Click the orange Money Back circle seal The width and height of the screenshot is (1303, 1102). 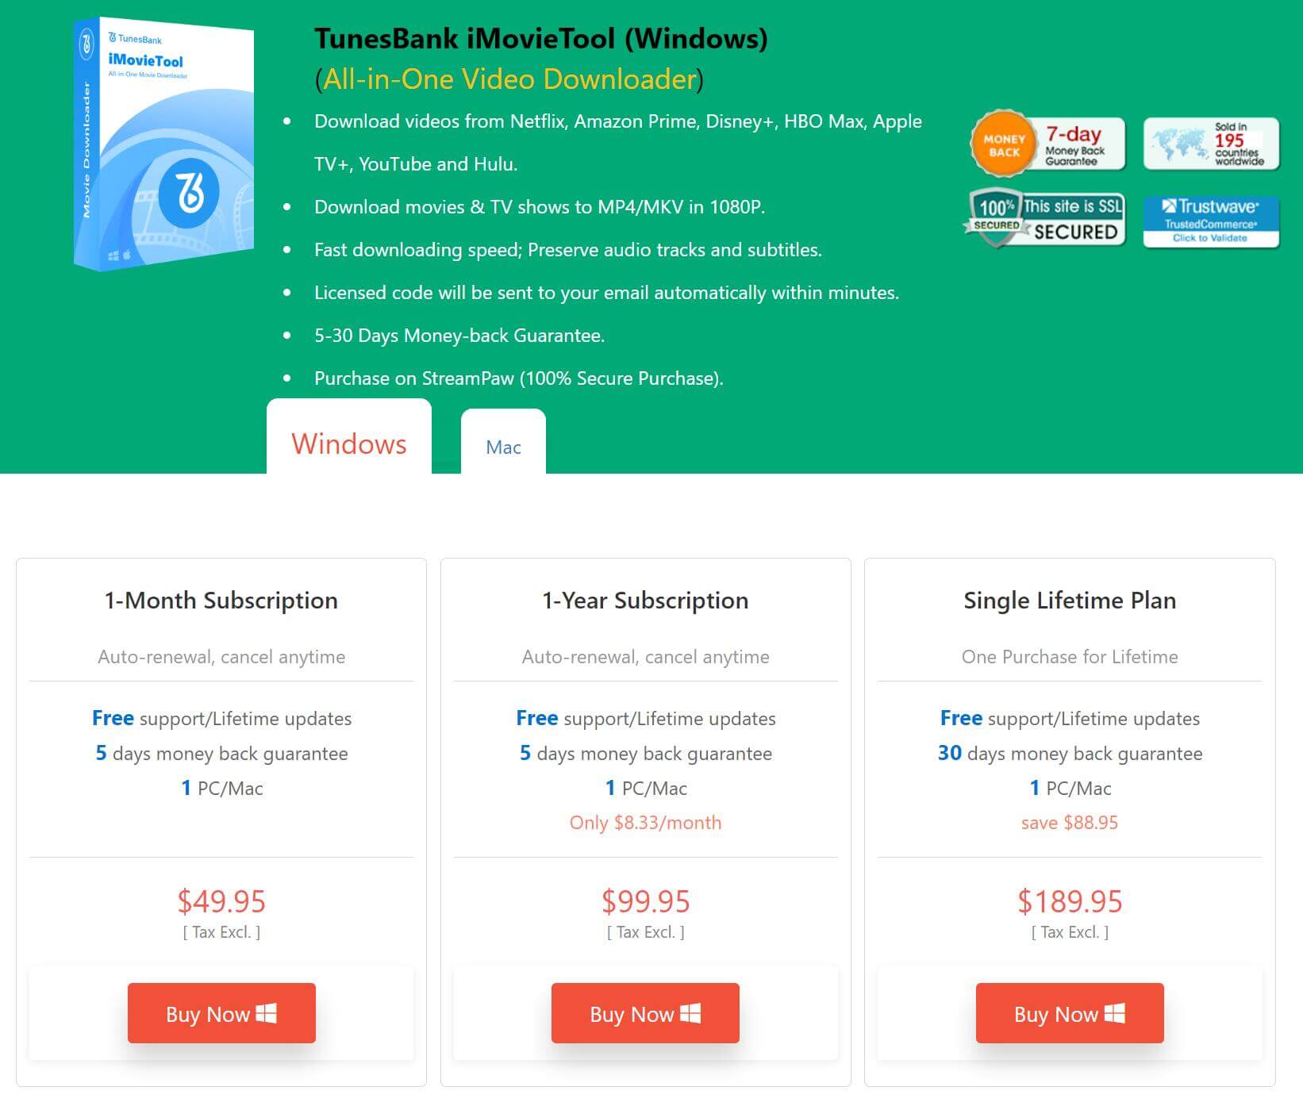[x=1004, y=144]
